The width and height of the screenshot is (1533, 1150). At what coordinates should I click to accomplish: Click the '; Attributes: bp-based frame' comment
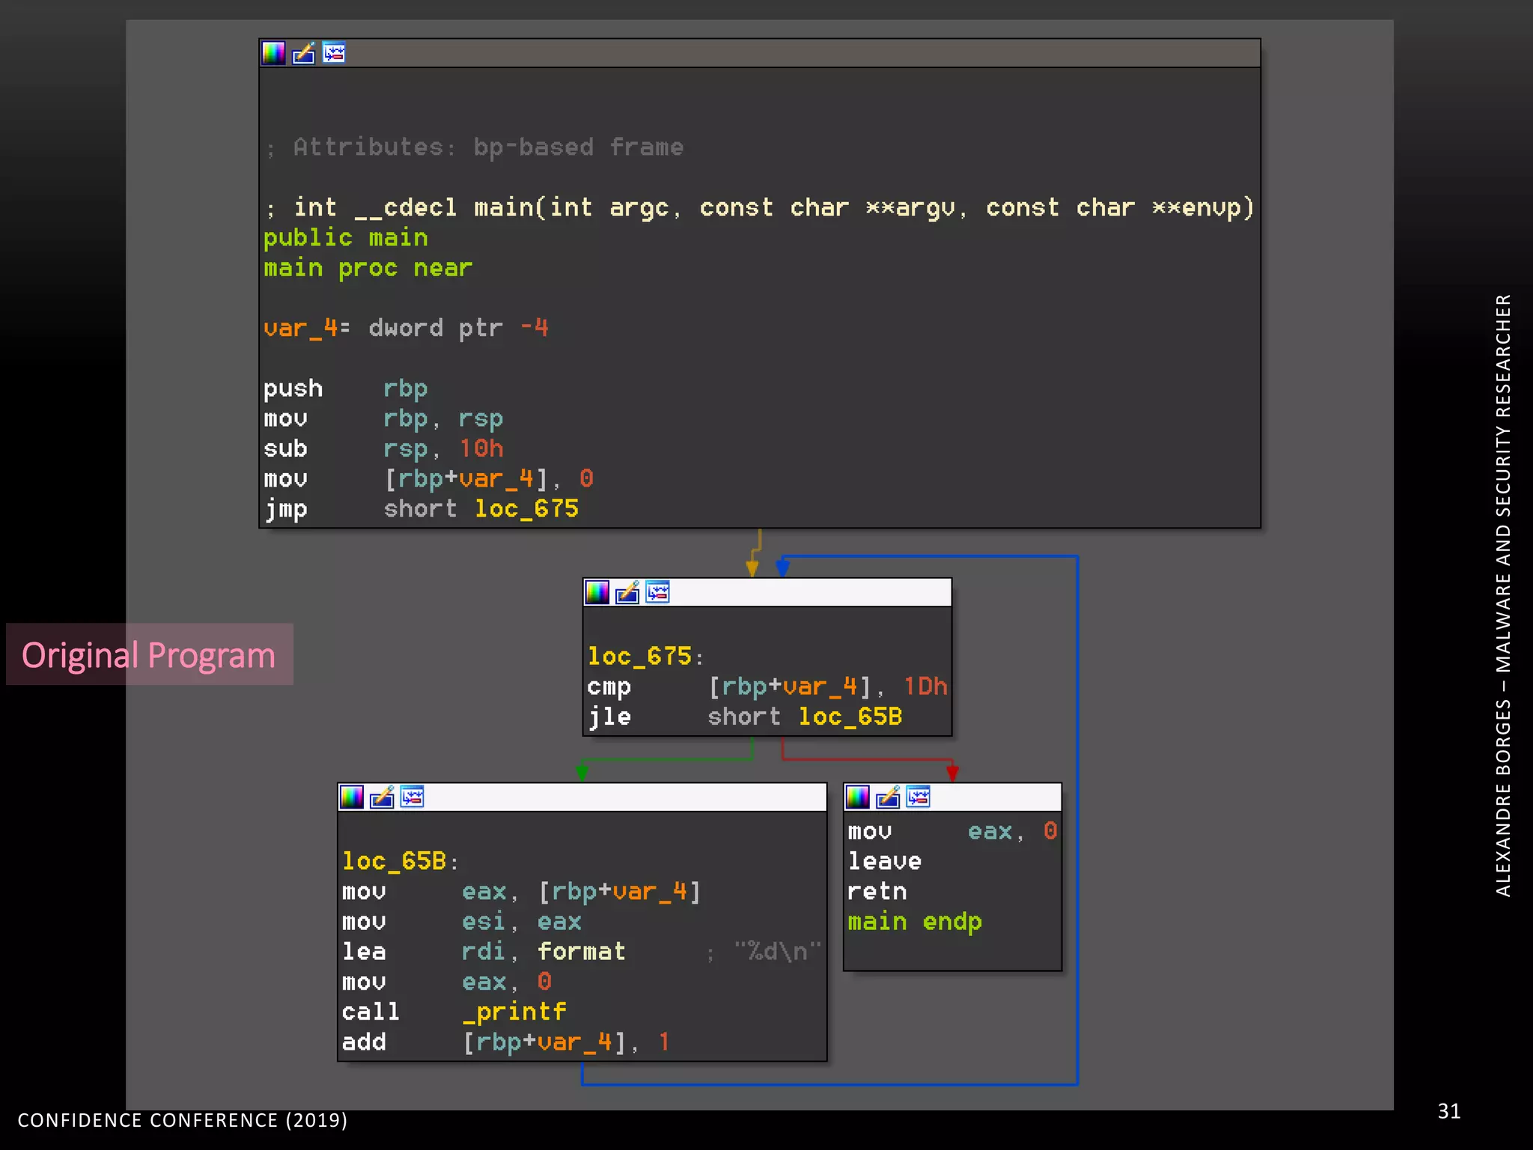475,147
